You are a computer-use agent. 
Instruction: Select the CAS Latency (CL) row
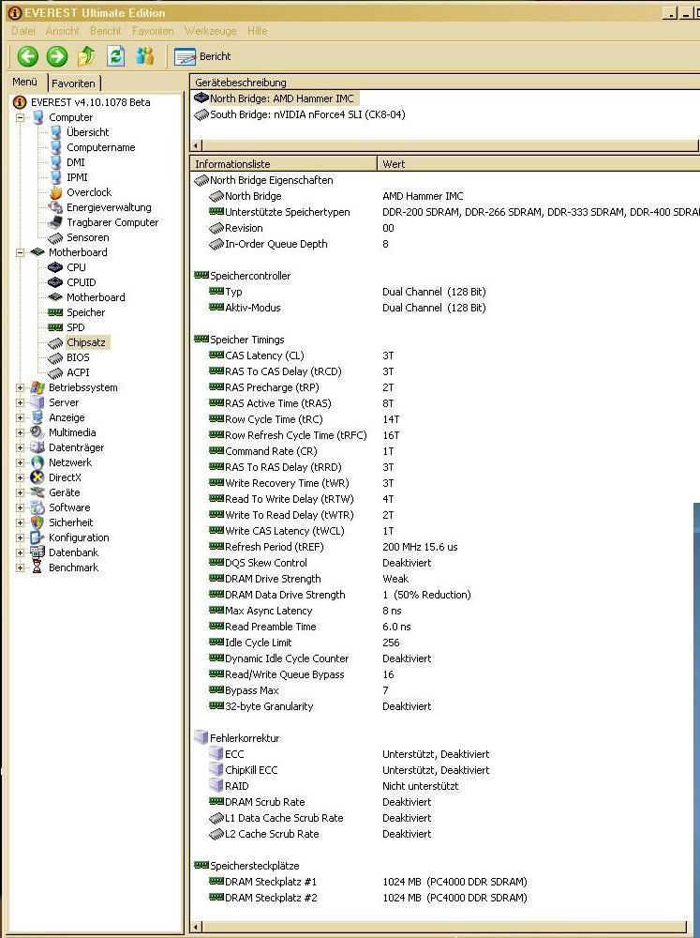coord(445,356)
